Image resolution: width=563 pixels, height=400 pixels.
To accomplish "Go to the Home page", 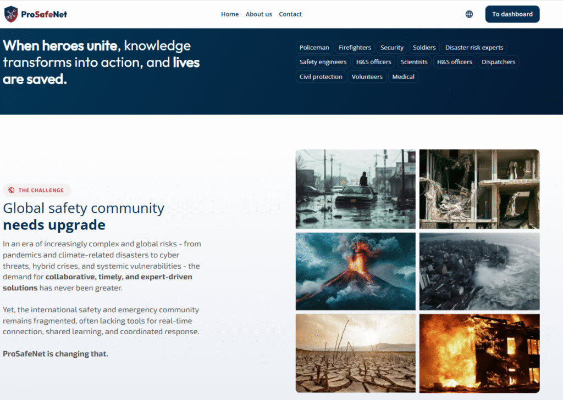I will (x=229, y=14).
